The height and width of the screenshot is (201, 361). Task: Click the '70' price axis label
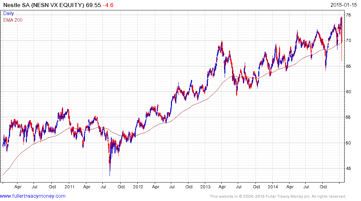click(348, 41)
